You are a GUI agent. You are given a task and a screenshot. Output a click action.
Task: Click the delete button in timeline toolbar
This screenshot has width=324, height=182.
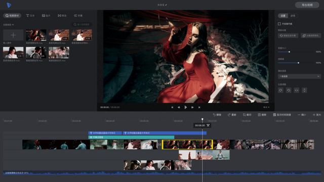[x=262, y=115]
